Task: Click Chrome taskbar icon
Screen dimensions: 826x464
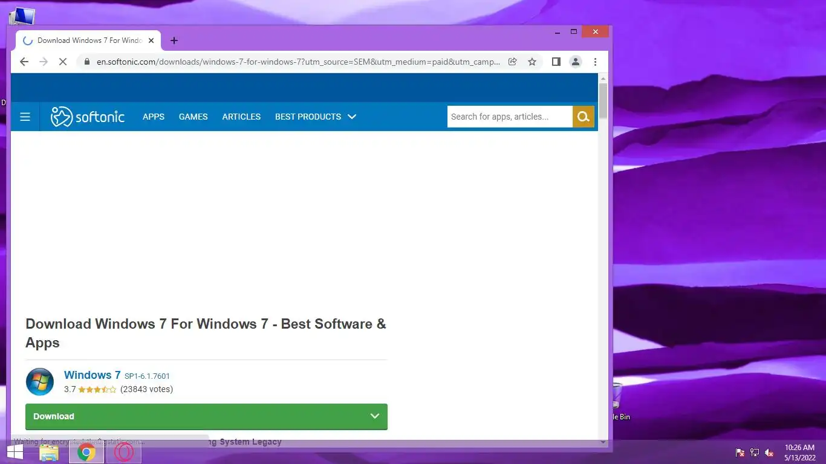Action: [86, 452]
